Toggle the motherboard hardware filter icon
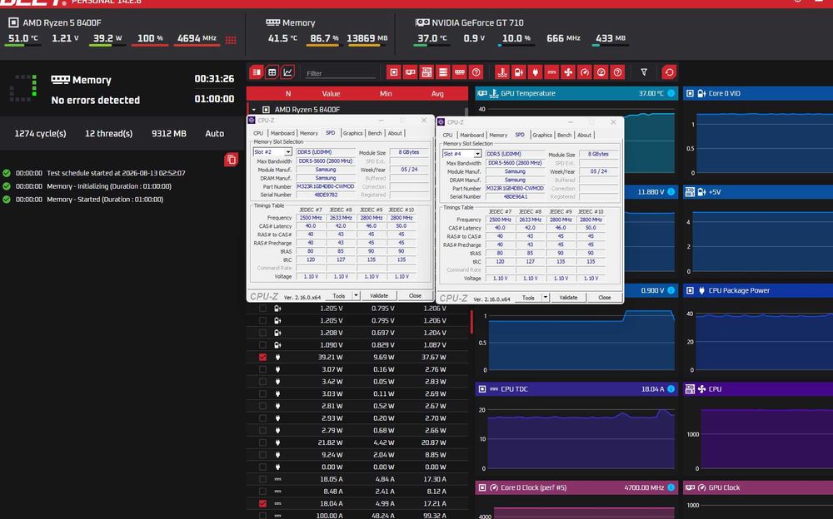Screen dimensions: 833x519 [426, 72]
